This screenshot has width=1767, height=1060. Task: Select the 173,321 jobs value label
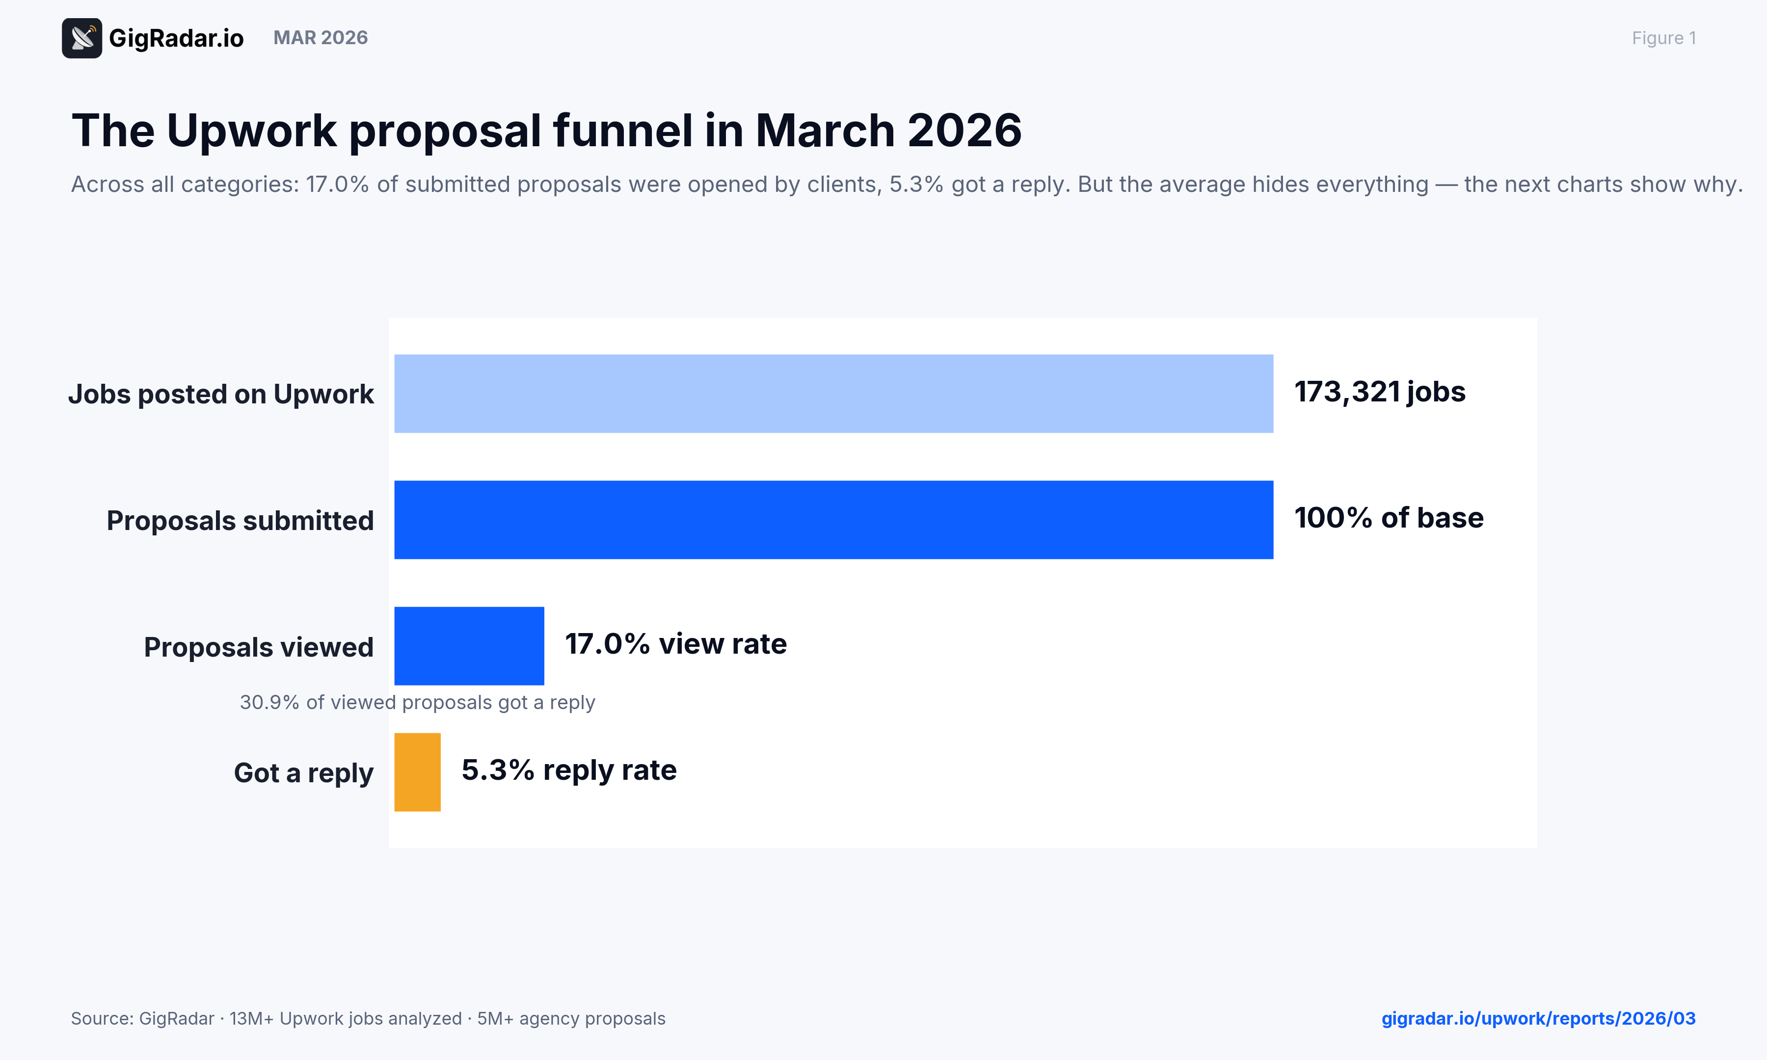tap(1379, 392)
